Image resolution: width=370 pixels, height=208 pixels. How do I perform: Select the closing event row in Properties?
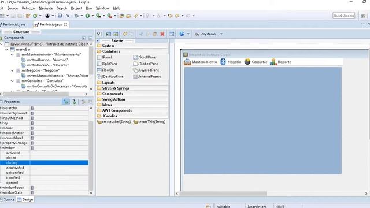tap(44, 163)
